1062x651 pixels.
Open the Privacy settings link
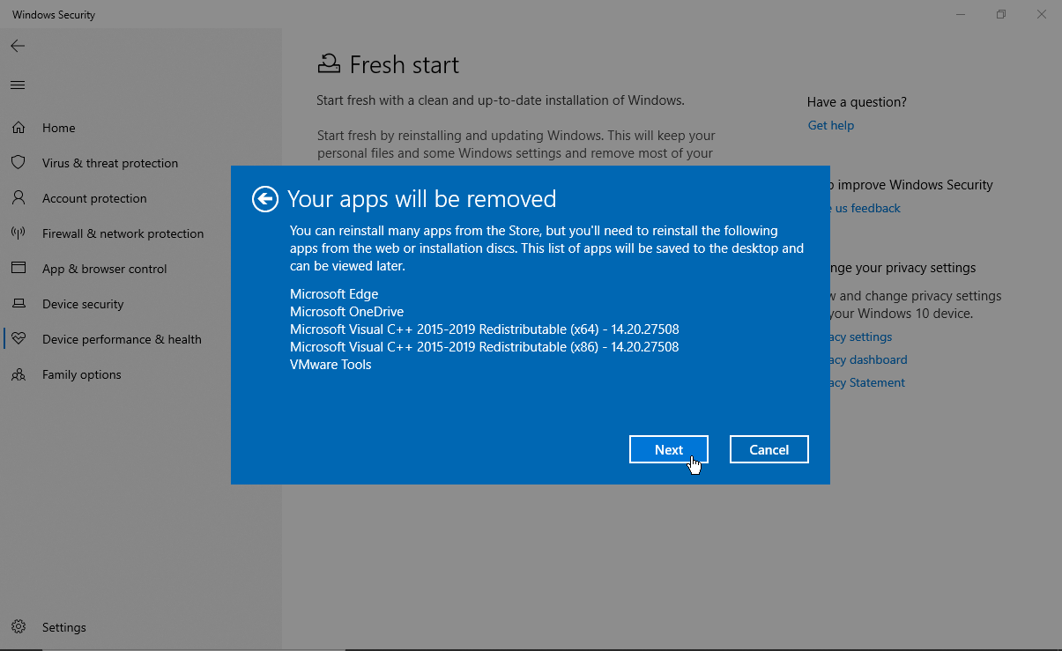(x=861, y=337)
